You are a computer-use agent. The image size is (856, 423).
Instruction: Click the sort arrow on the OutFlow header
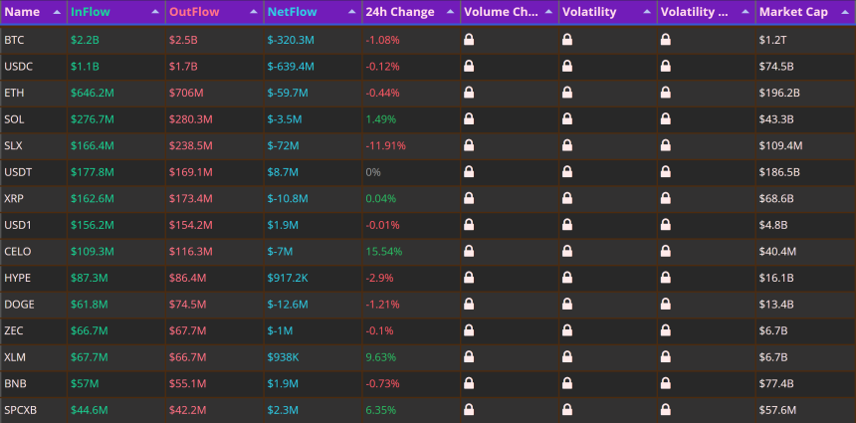tap(254, 12)
